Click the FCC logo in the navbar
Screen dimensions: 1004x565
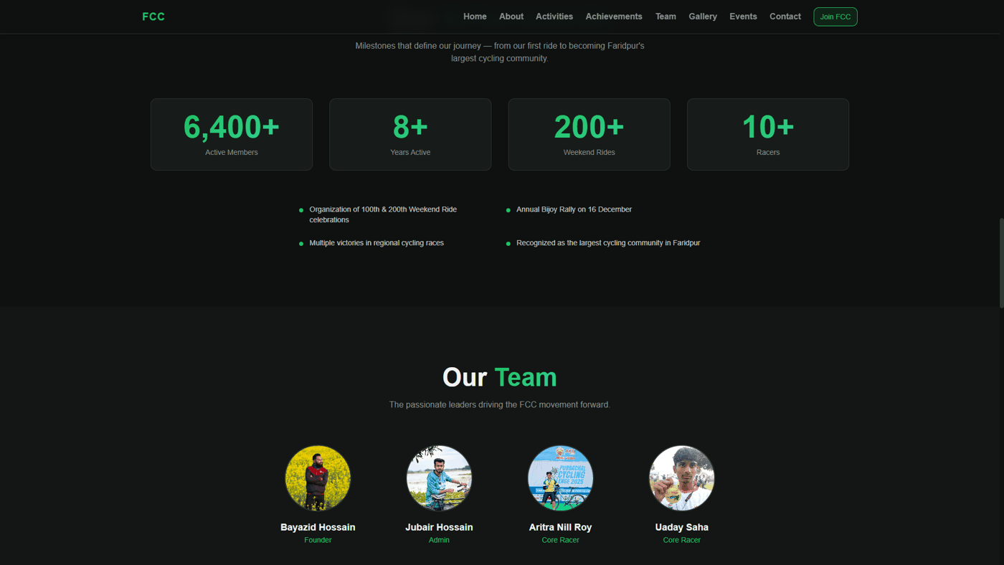(x=153, y=16)
